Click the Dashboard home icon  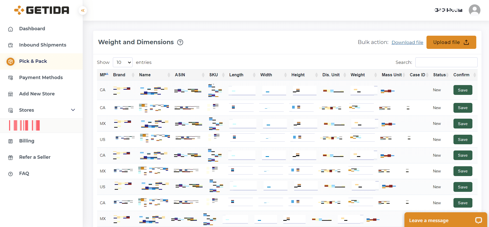[10, 29]
